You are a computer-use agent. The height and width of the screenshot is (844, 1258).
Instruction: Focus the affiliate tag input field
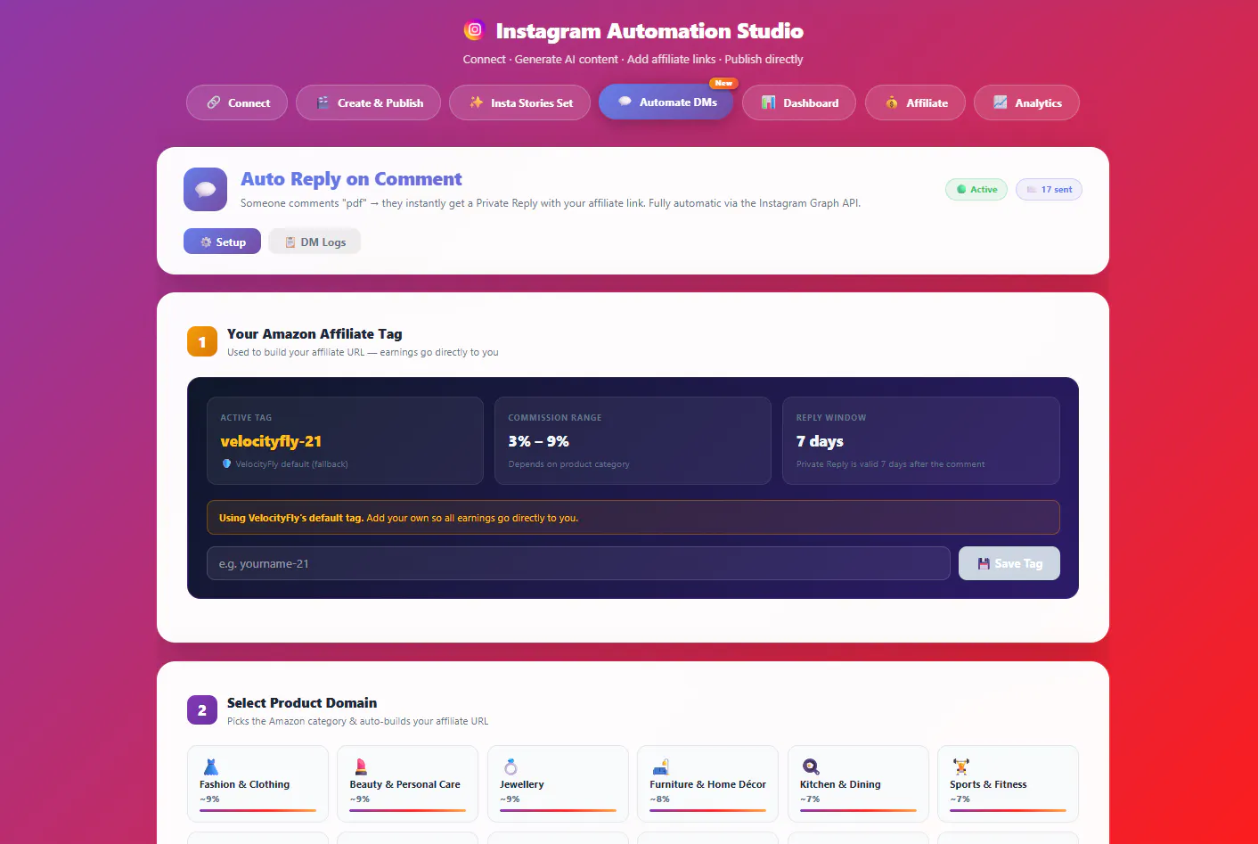point(578,563)
